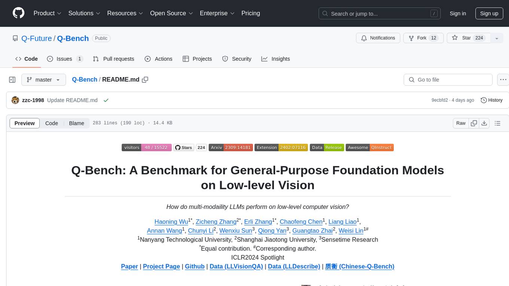Viewport: 509px width, 286px height.
Task: Open Erli Zhang author link
Action: coord(258,222)
